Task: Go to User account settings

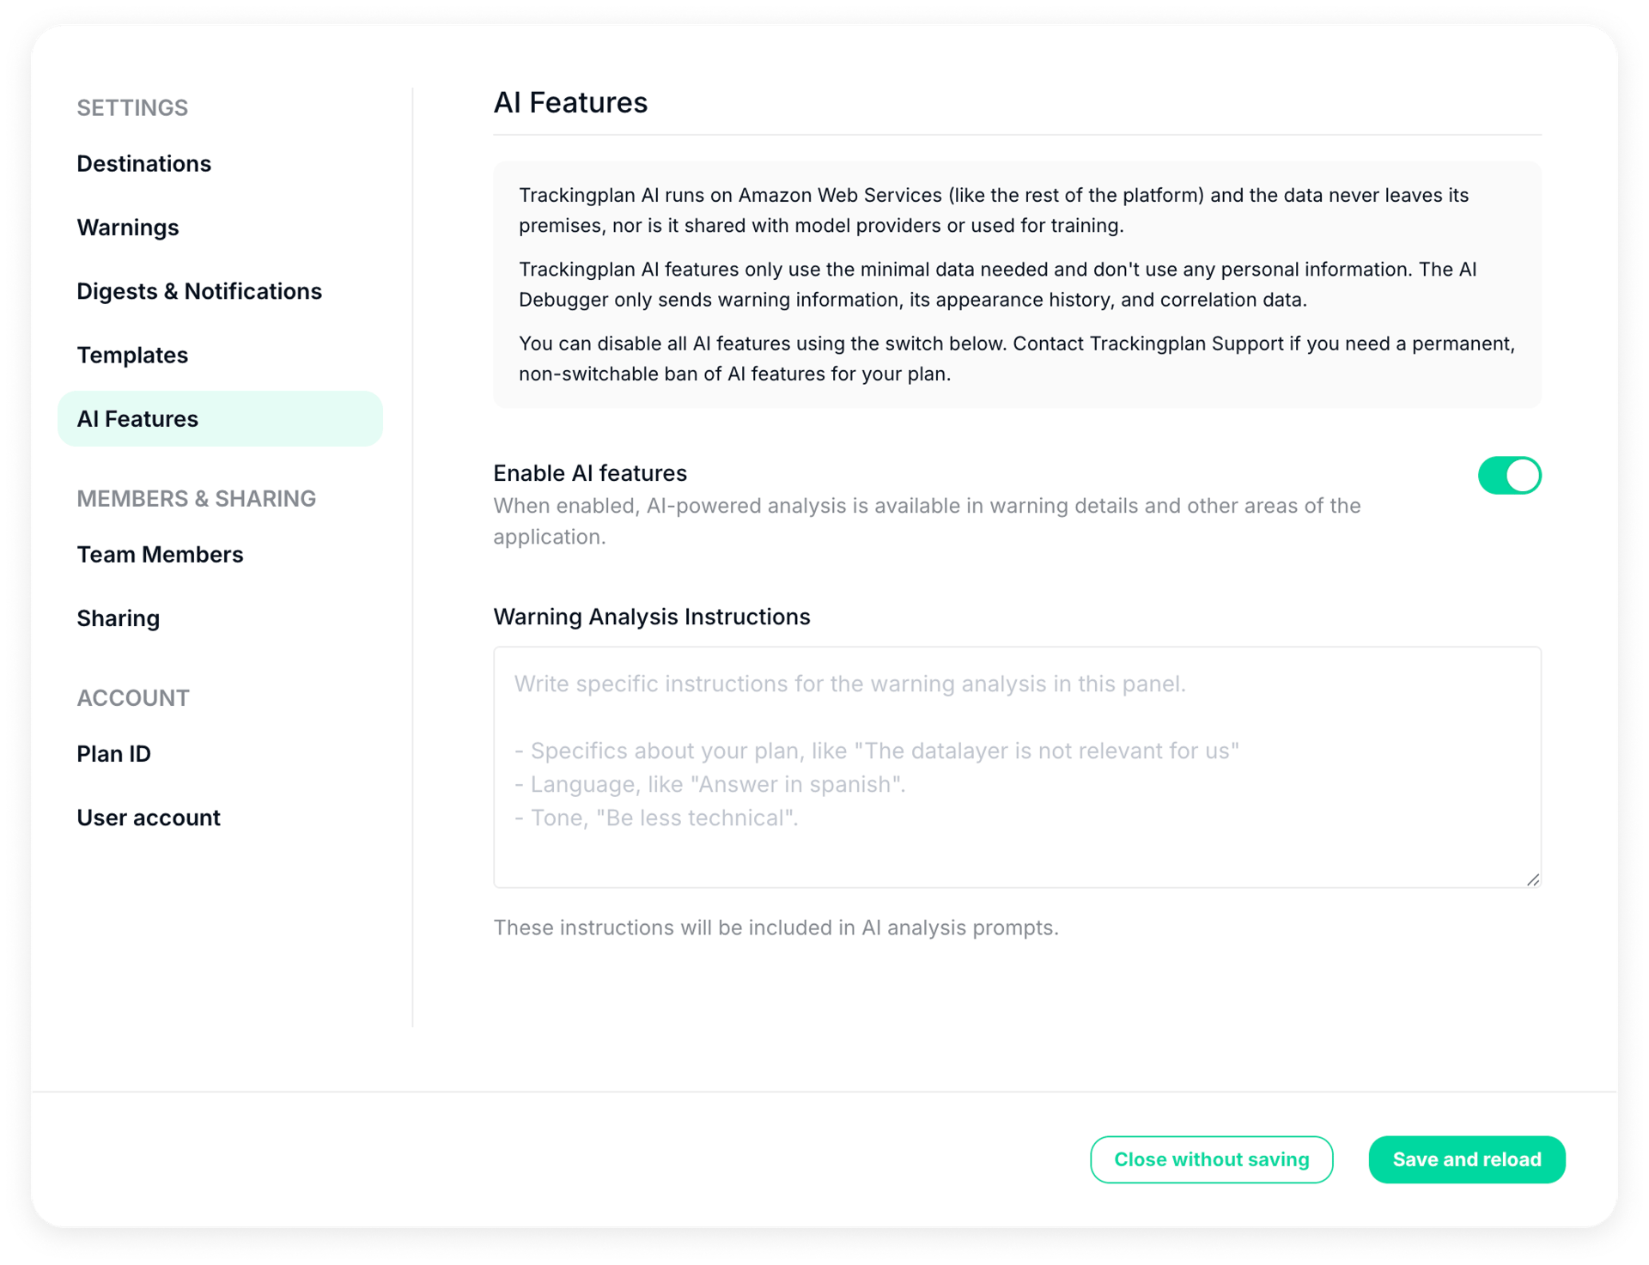Action: 149,818
